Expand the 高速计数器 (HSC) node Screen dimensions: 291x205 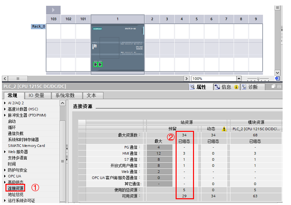pos(5,109)
